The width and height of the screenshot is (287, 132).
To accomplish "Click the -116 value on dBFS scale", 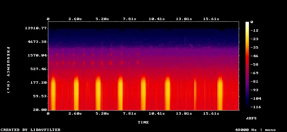I will [255, 107].
